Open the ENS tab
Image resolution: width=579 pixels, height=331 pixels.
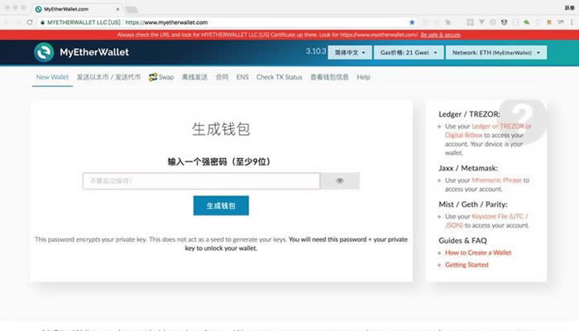[x=242, y=77]
